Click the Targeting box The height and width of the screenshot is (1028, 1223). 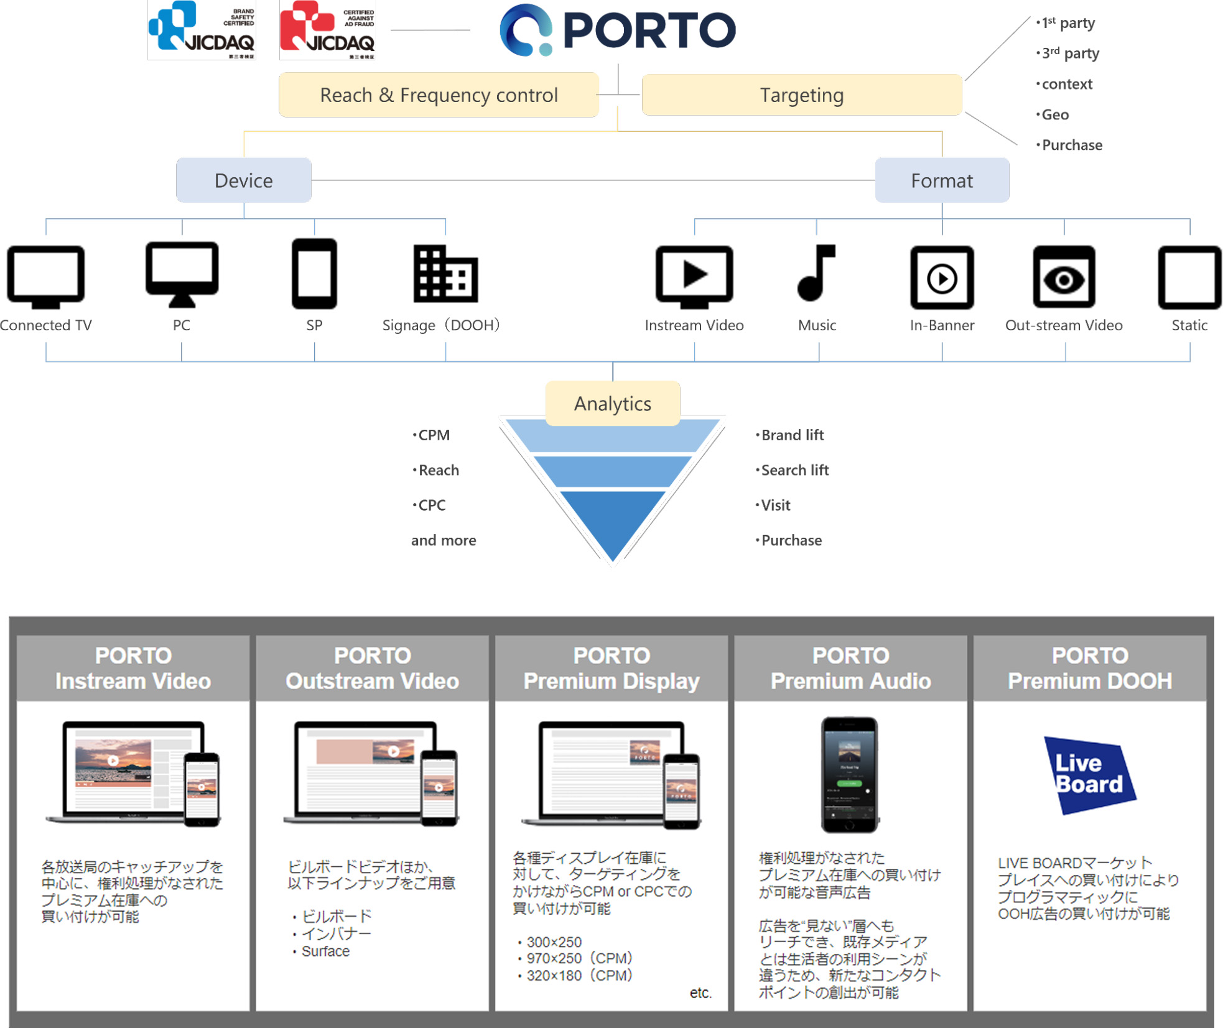click(x=801, y=95)
